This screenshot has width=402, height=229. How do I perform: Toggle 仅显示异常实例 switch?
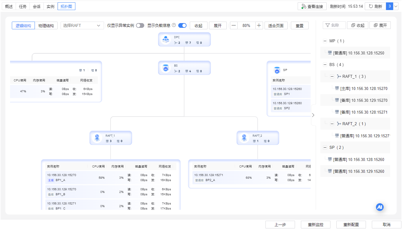(140, 25)
